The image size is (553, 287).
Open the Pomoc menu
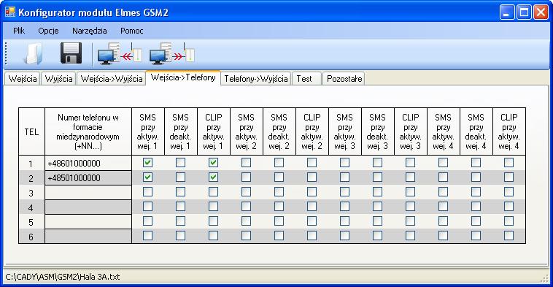[x=132, y=31]
